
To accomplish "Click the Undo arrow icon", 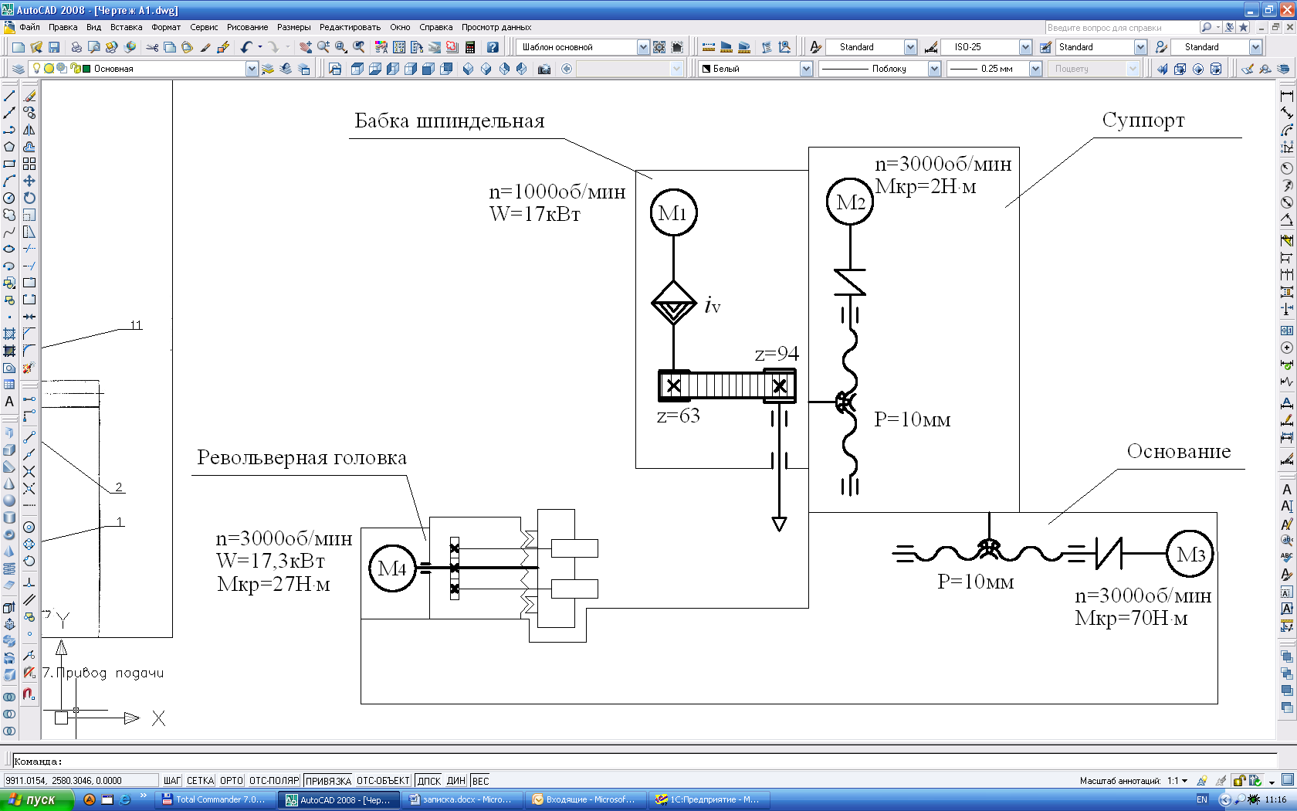I will point(246,47).
